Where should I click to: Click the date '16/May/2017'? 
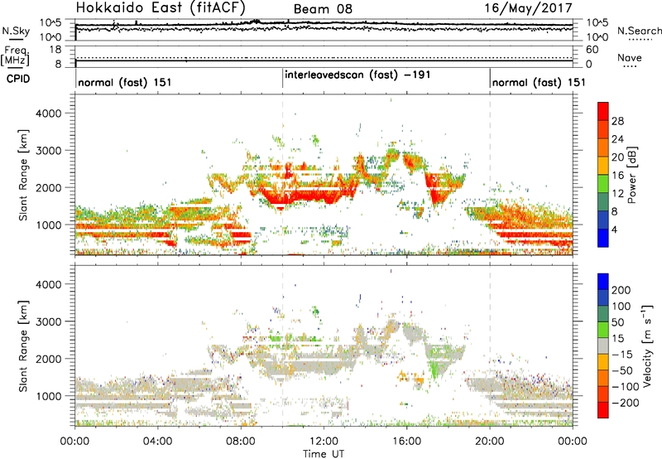(528, 7)
